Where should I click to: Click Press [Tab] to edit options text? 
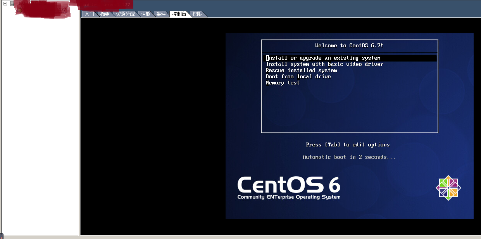348,145
